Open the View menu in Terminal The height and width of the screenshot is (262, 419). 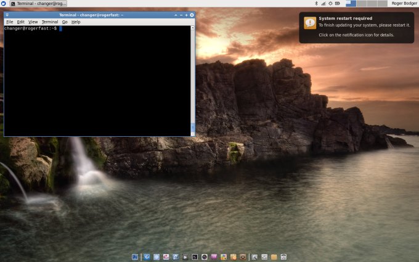click(33, 22)
